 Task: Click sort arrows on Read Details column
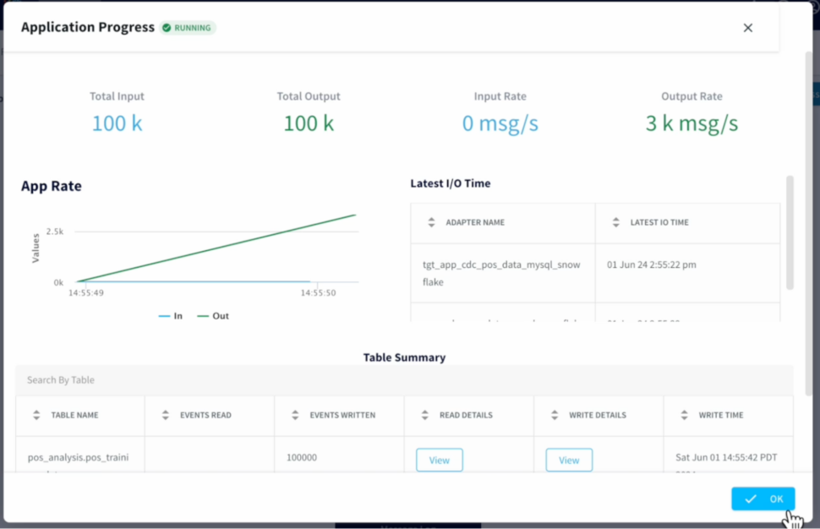pos(425,415)
